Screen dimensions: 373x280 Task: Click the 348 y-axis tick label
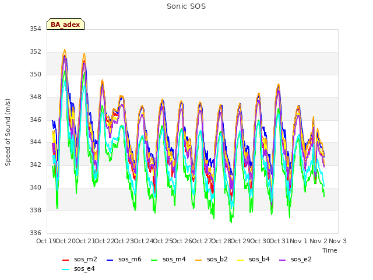click(36, 97)
